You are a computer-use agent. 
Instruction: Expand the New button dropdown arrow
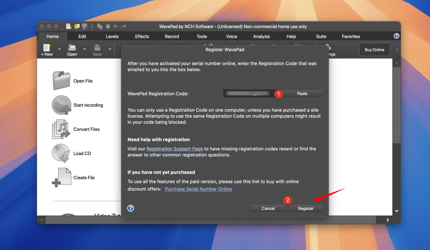click(x=59, y=49)
